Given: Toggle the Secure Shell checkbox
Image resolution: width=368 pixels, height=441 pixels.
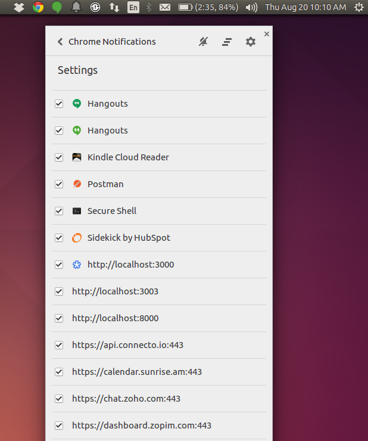Looking at the screenshot, I should pos(59,211).
